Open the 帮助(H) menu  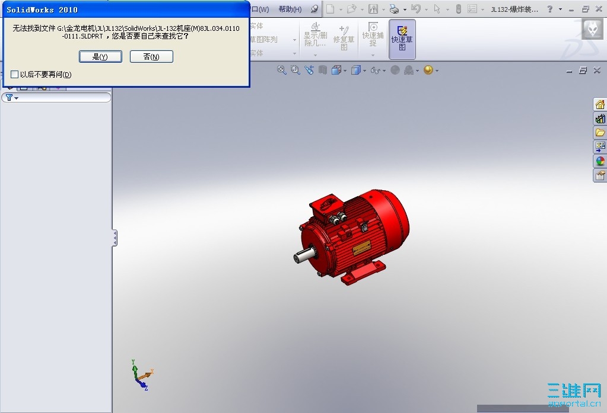pyautogui.click(x=290, y=9)
